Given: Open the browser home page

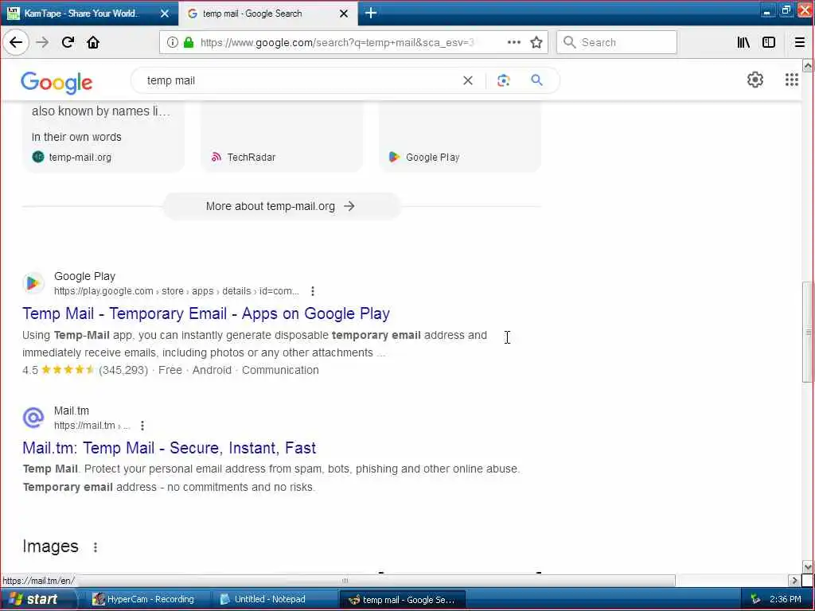Looking at the screenshot, I should (93, 43).
